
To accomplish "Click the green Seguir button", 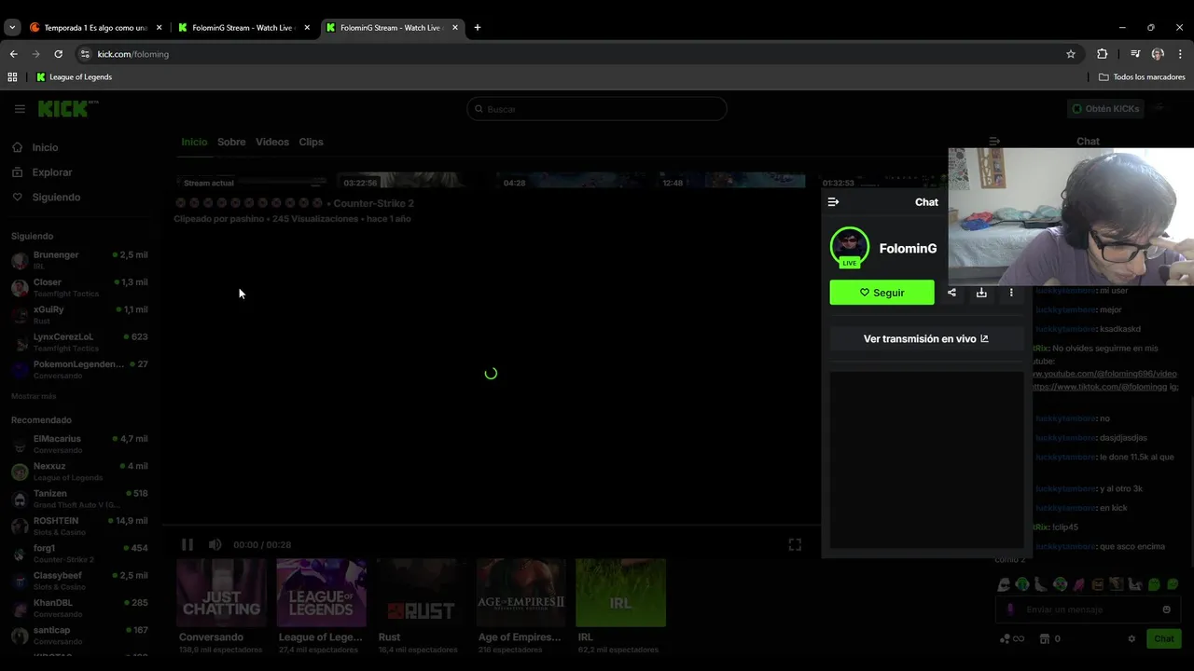I will [x=882, y=293].
